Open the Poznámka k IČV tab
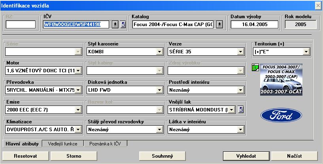323x164 pixels. pos(105,143)
